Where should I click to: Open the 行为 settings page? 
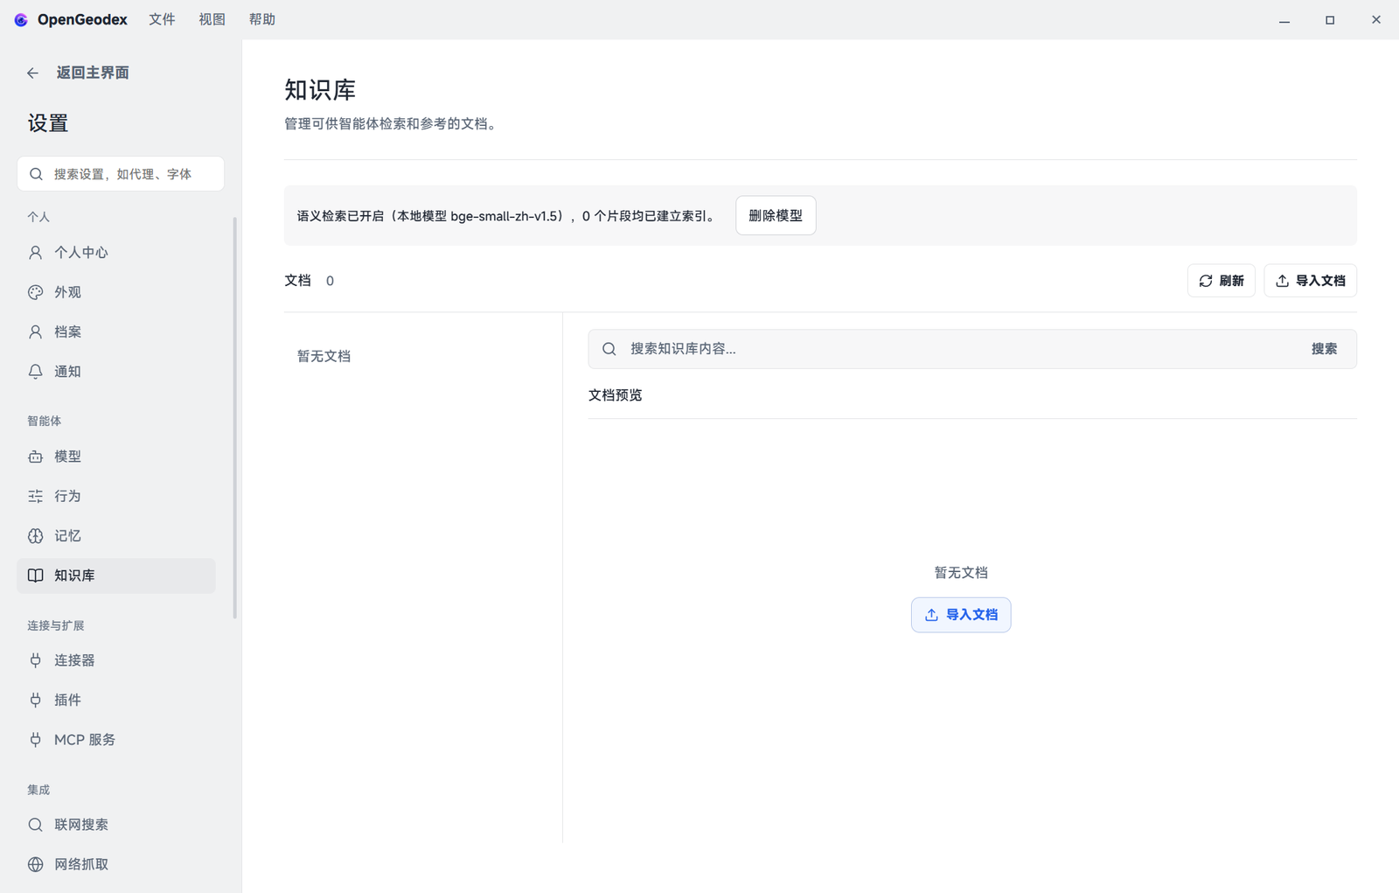click(116, 496)
